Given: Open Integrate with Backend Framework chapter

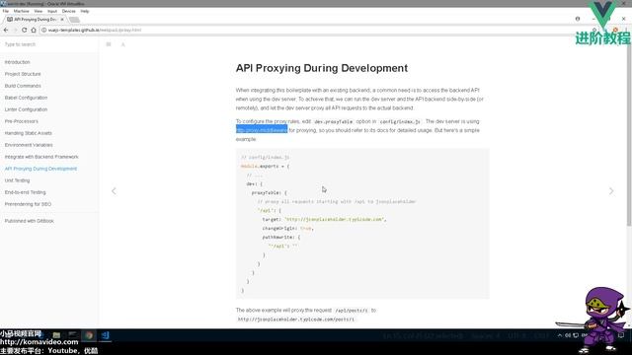Looking at the screenshot, I should point(41,157).
